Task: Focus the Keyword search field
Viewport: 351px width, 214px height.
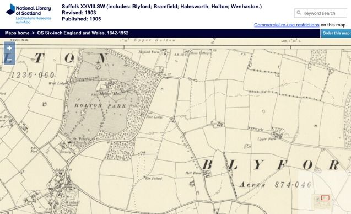Action: pos(321,13)
